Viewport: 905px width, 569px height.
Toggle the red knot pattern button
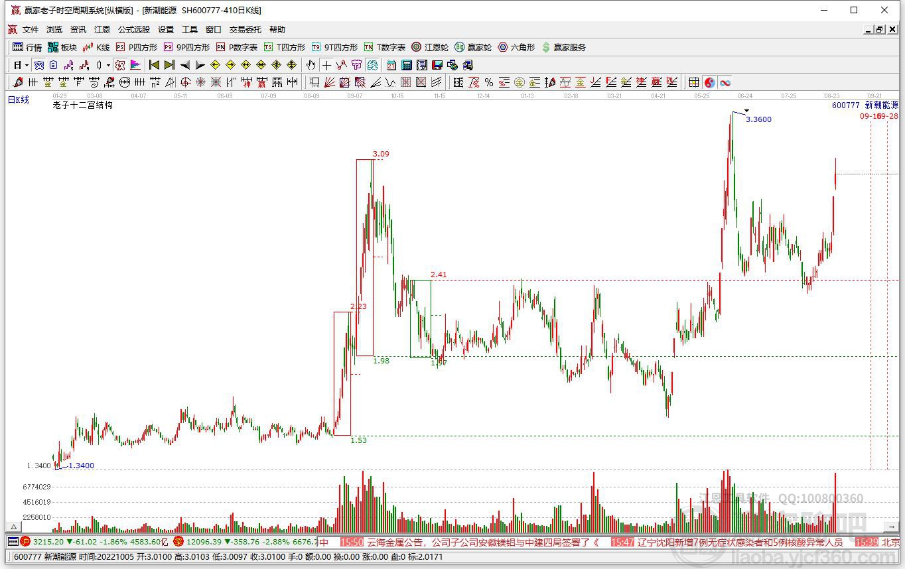(120, 65)
